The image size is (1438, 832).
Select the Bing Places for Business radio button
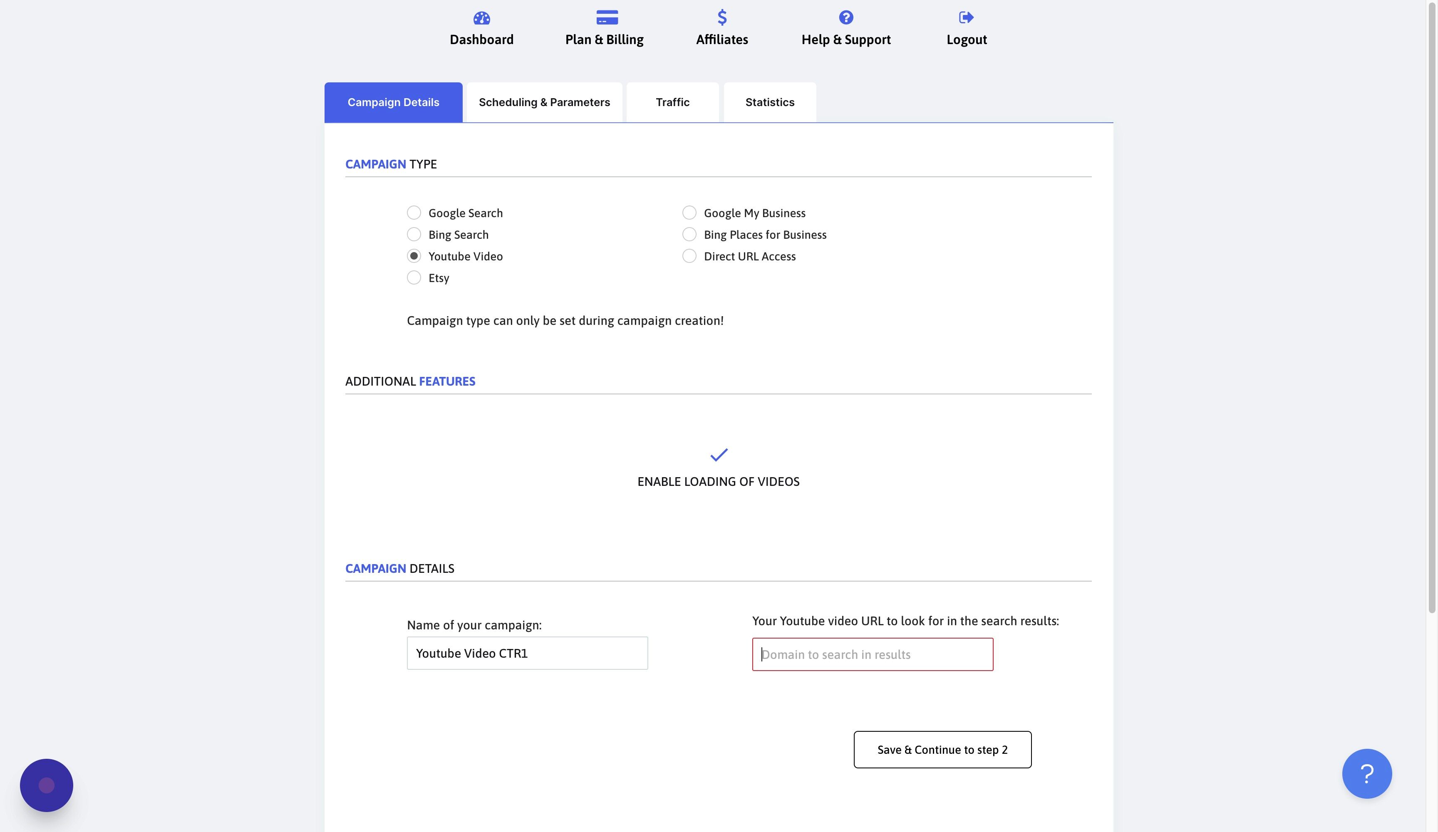coord(689,235)
